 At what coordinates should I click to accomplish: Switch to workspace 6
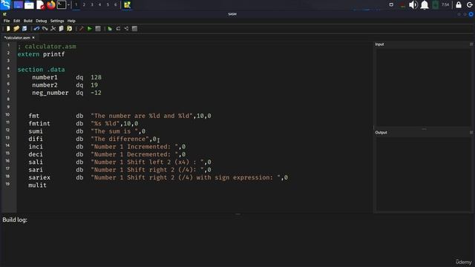click(116, 4)
